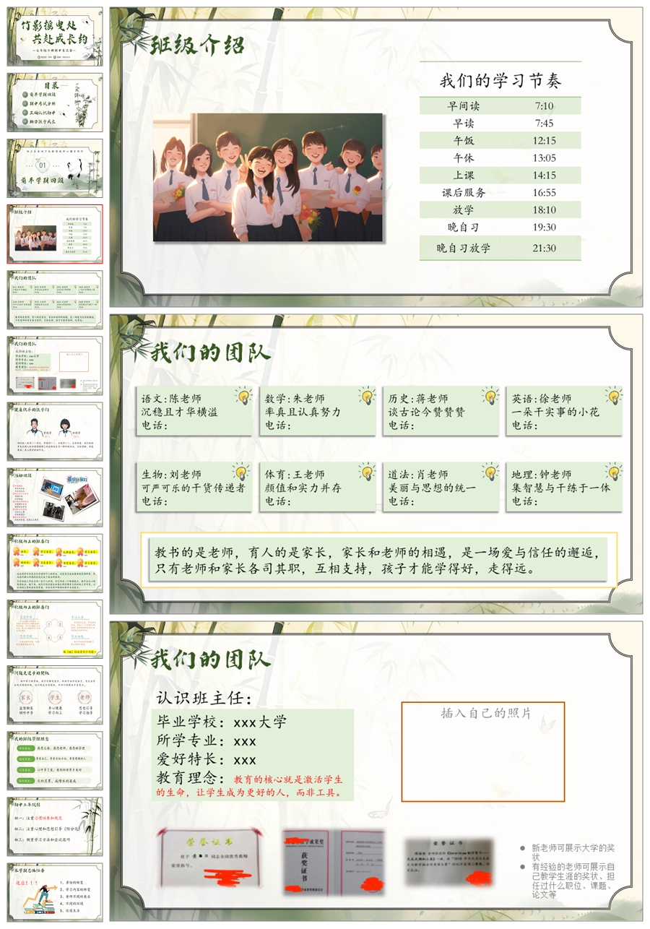The image size is (650, 929).
Task: Select the lightbulb icon on 生物 刘老师 card
Action: coord(243,472)
